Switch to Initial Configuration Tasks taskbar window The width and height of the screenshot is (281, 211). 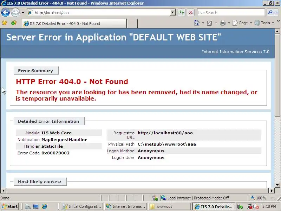82,206
